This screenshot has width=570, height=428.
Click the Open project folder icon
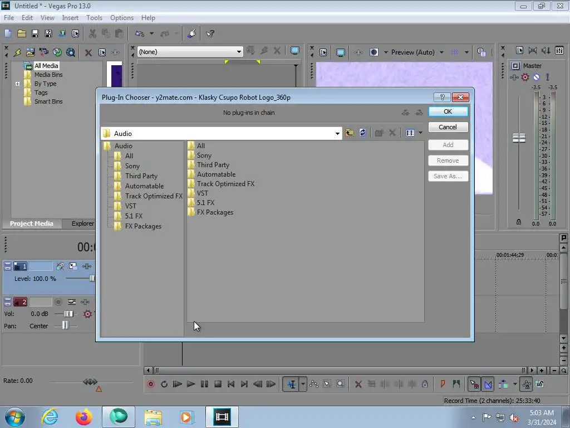22,33
